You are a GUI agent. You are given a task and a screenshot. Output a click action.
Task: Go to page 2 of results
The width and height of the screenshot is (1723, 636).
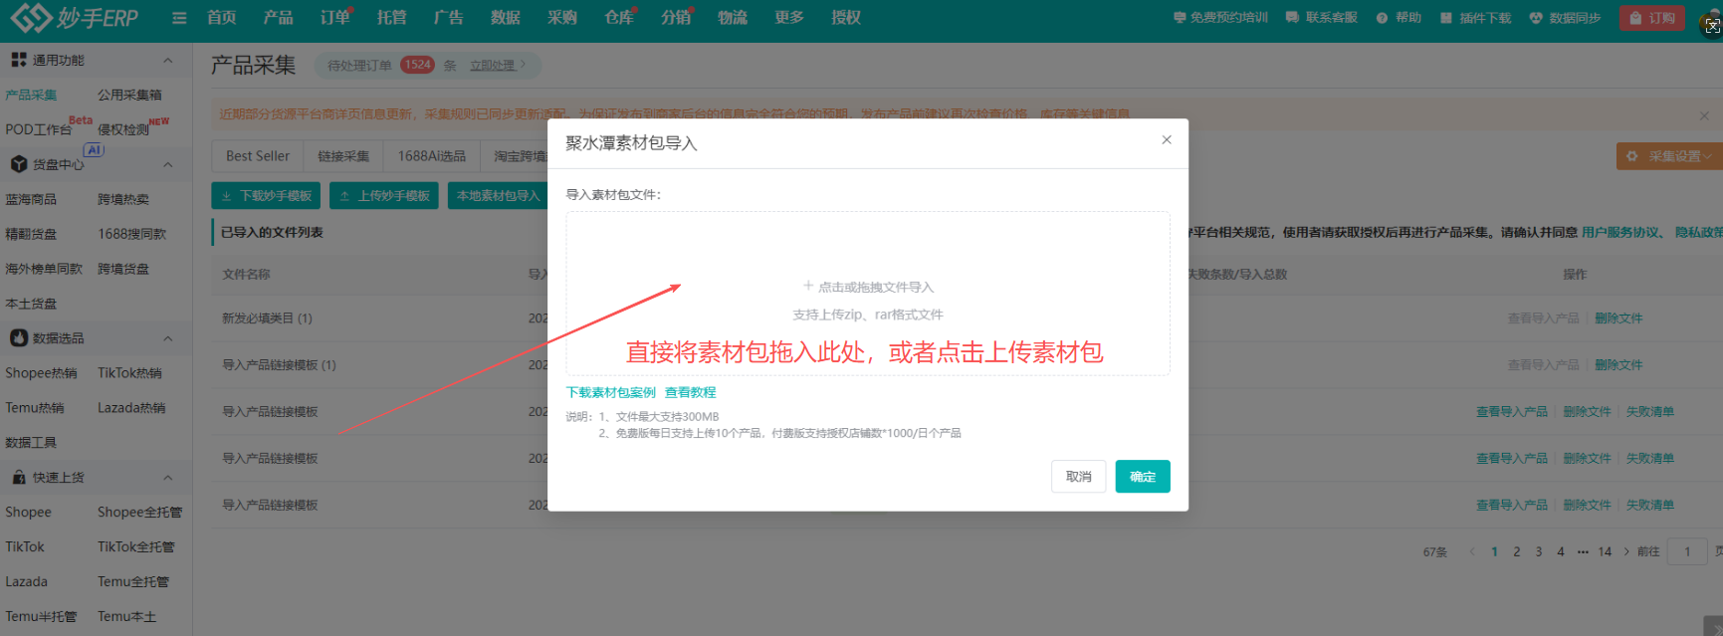1517,552
